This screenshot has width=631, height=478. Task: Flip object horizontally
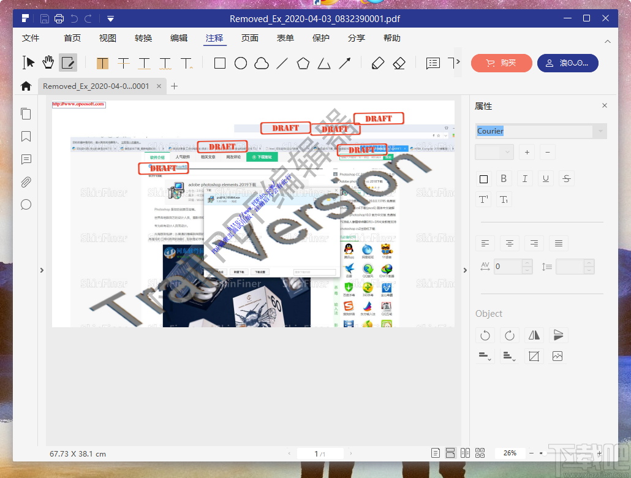click(x=534, y=335)
